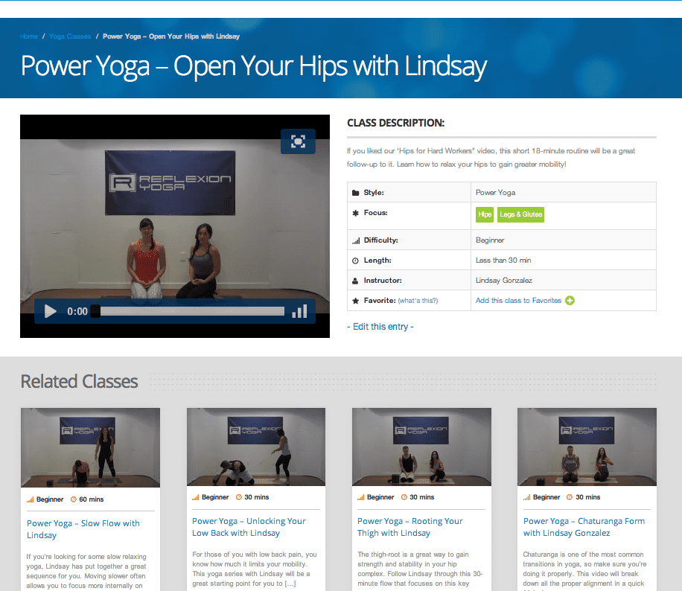Open Chaturanga Form with Lindsay Gonzalez link
Screen dimensions: 682x591
(584, 527)
